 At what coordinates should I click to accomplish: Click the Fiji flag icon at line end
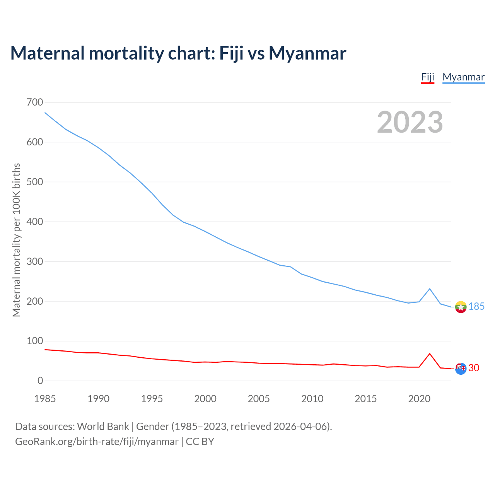click(x=460, y=369)
